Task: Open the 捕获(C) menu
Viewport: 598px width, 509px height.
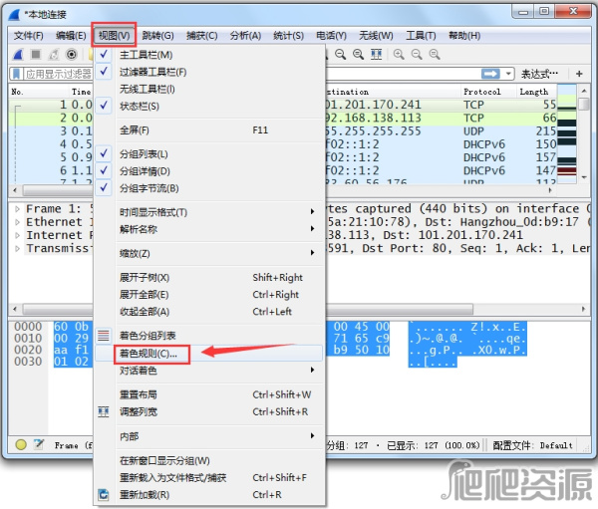Action: coord(201,36)
